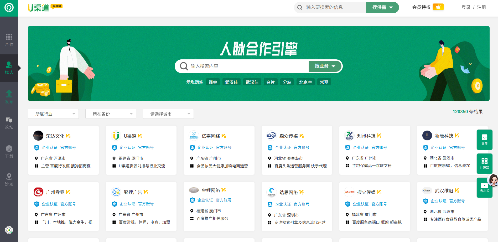Open the 发布 sidebar item

click(9, 96)
